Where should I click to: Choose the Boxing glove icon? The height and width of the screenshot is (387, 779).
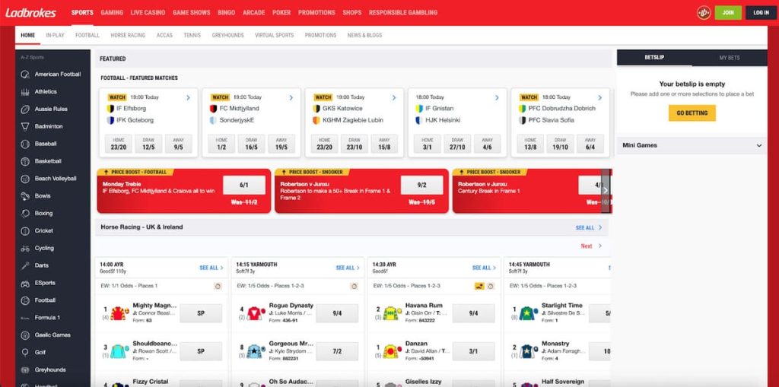tap(24, 213)
